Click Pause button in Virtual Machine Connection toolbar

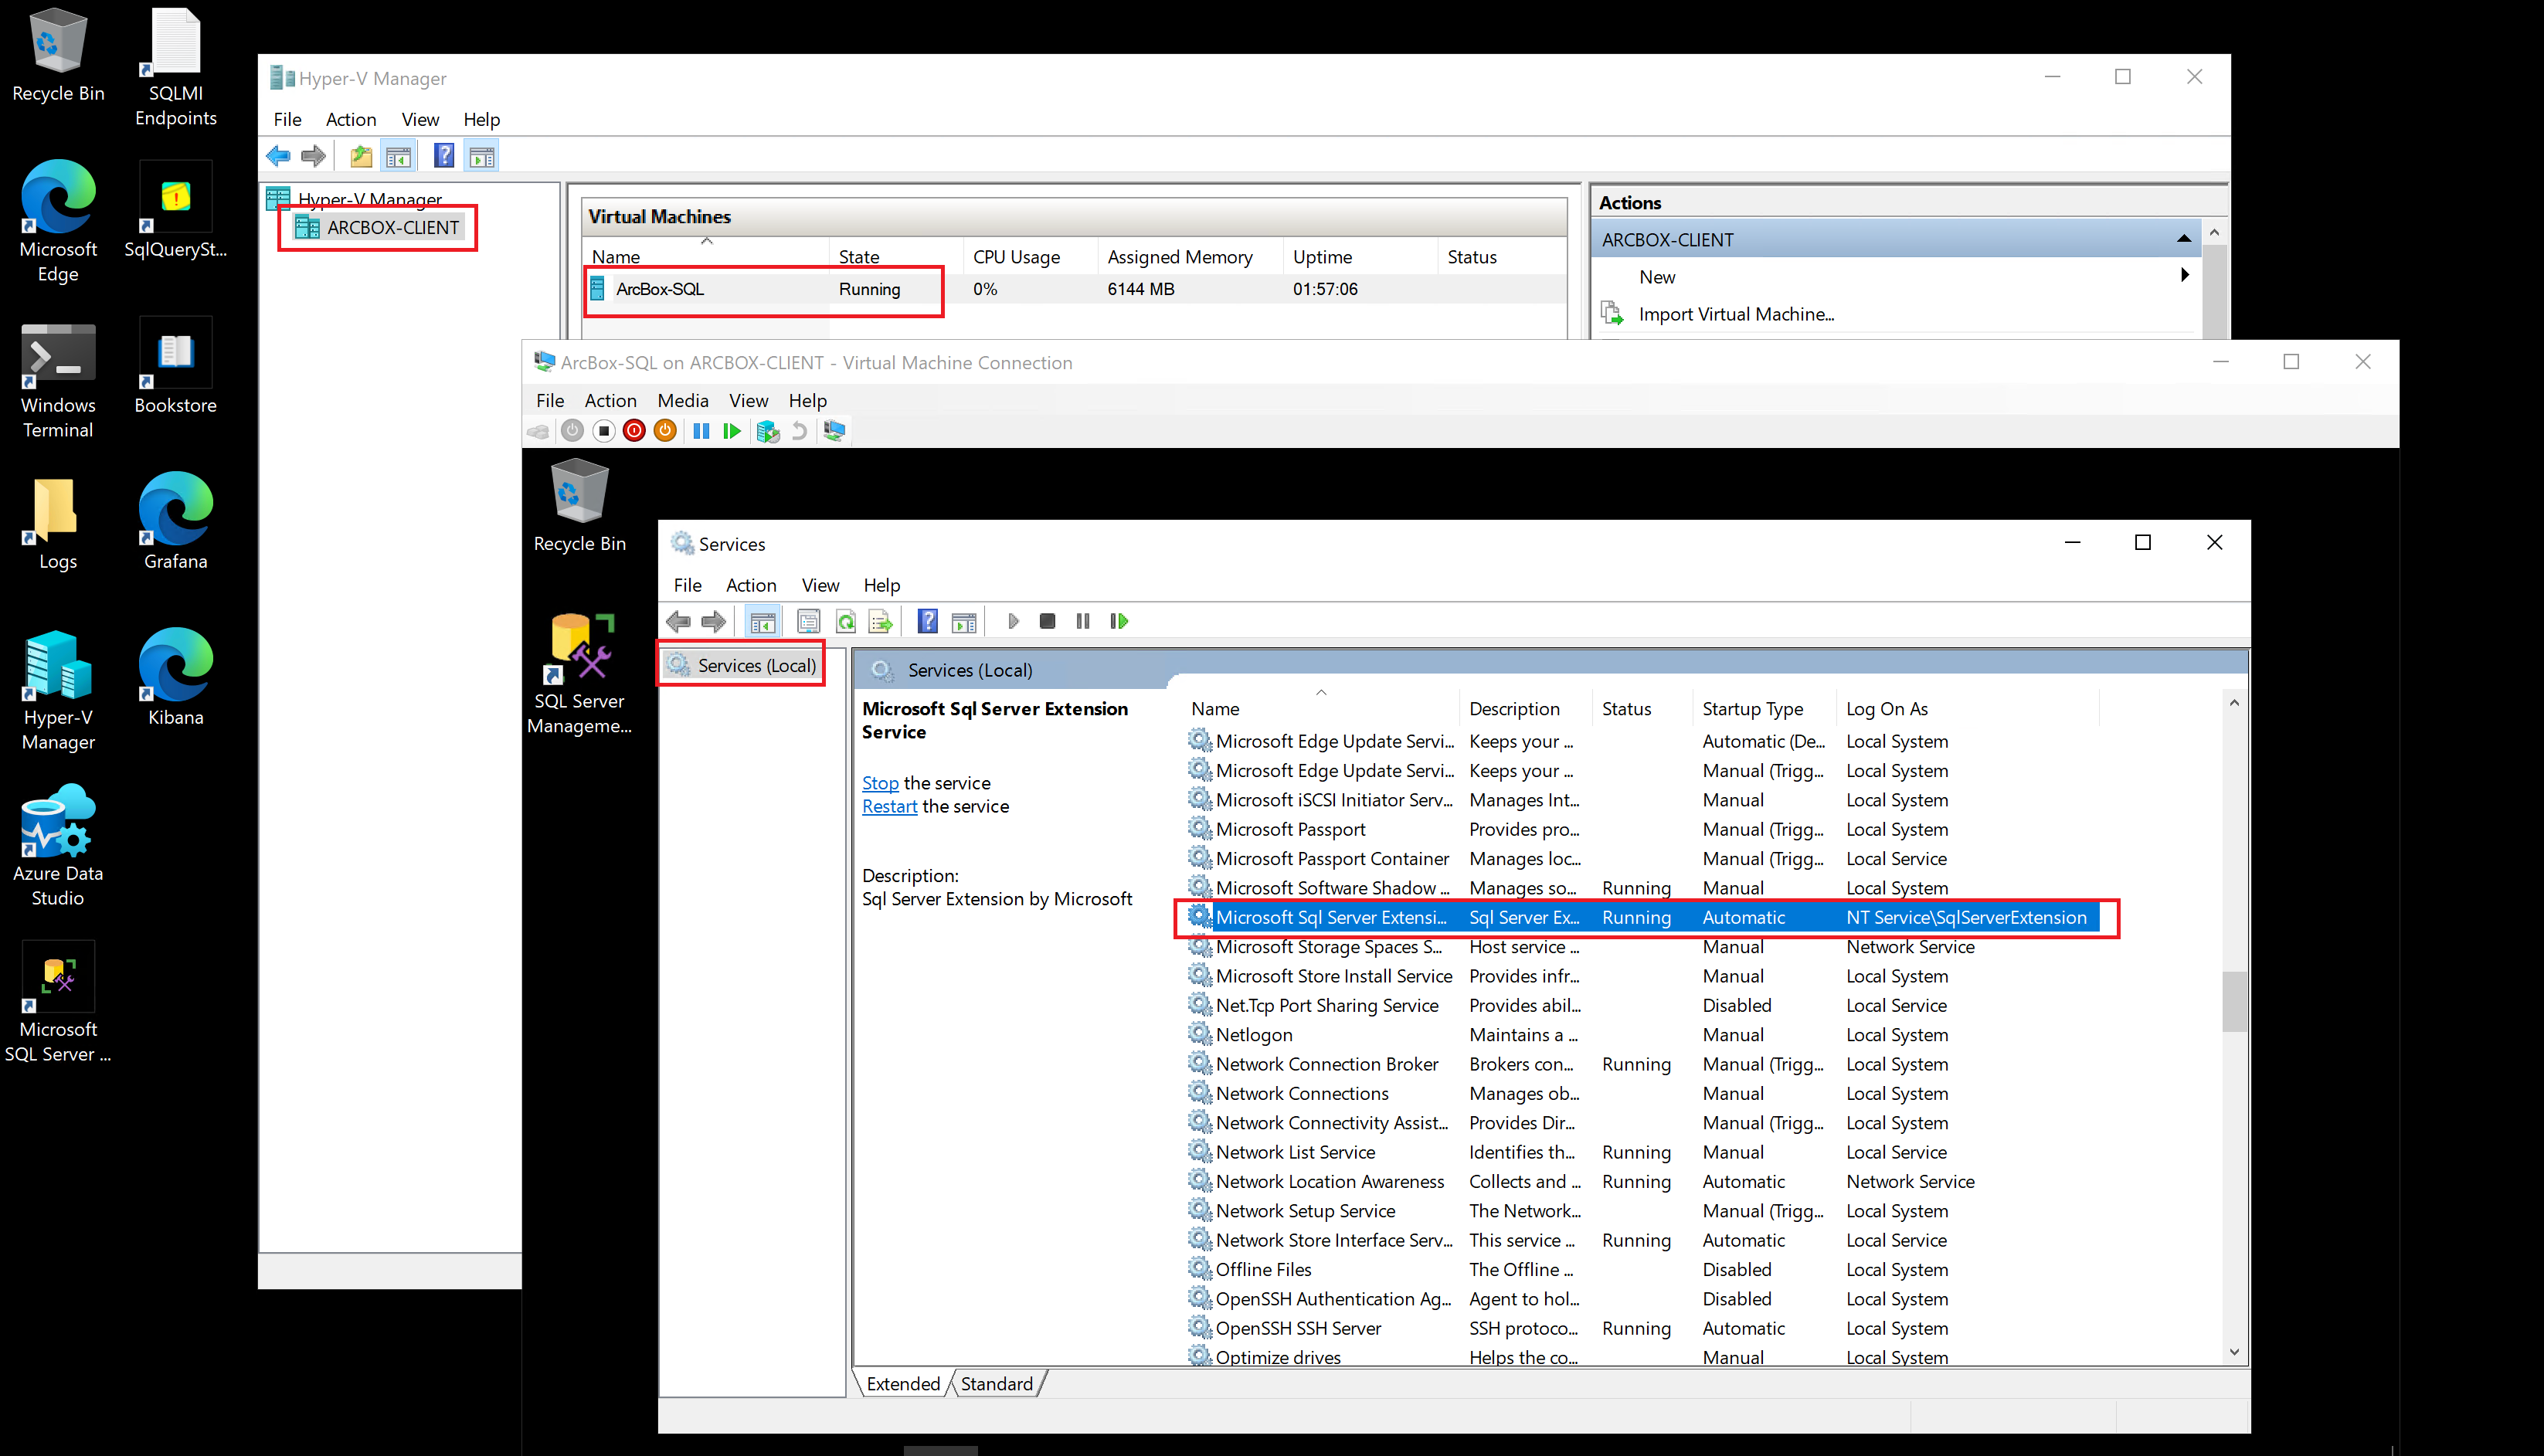[702, 431]
